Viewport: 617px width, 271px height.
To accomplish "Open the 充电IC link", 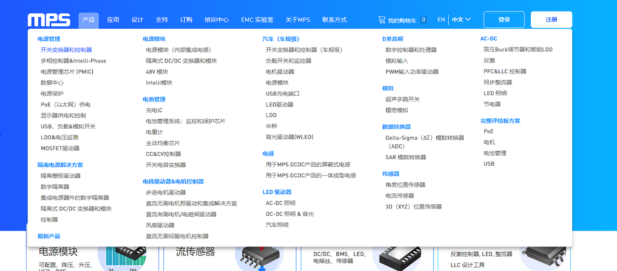I will [x=154, y=111].
